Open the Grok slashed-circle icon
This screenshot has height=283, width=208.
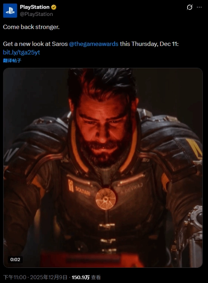pyautogui.click(x=189, y=7)
